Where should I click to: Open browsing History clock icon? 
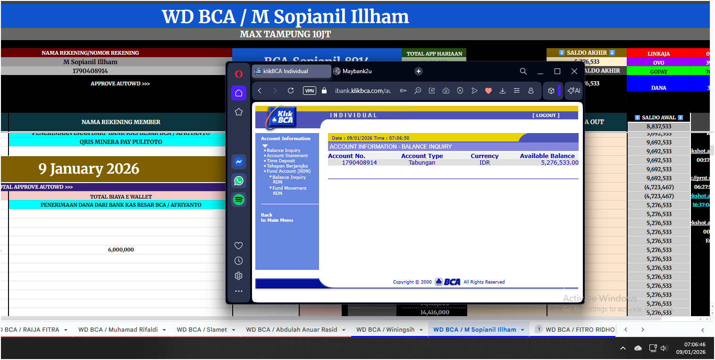point(239,260)
